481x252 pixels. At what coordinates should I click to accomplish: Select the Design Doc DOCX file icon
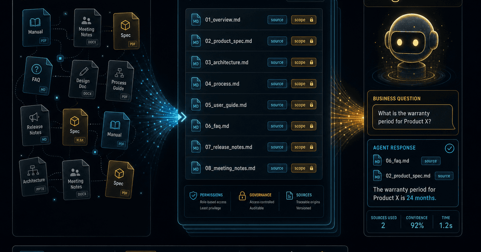point(83,79)
